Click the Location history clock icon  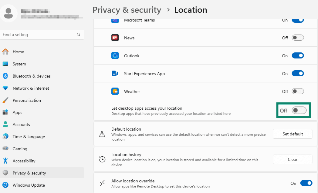pyautogui.click(x=102, y=159)
